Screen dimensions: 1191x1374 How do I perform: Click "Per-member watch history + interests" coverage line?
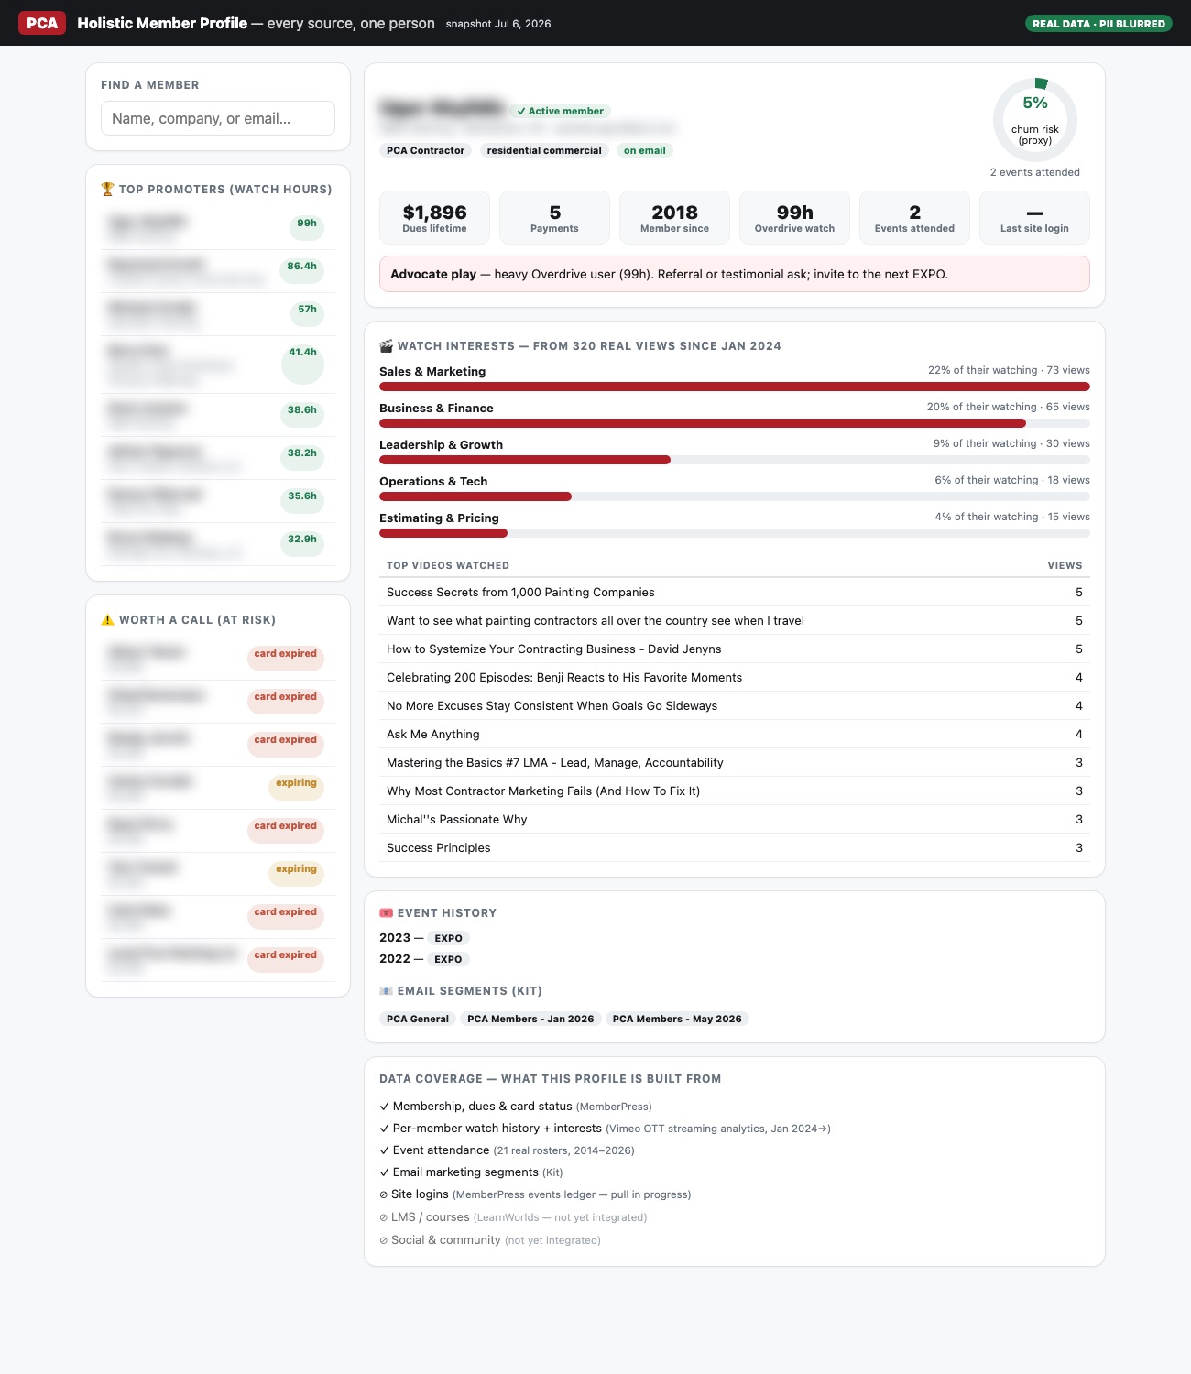click(605, 1129)
